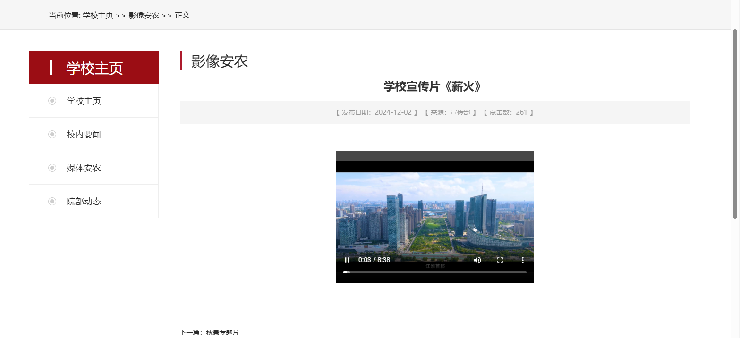
Task: Enter fullscreen with the expand icon
Action: point(500,260)
